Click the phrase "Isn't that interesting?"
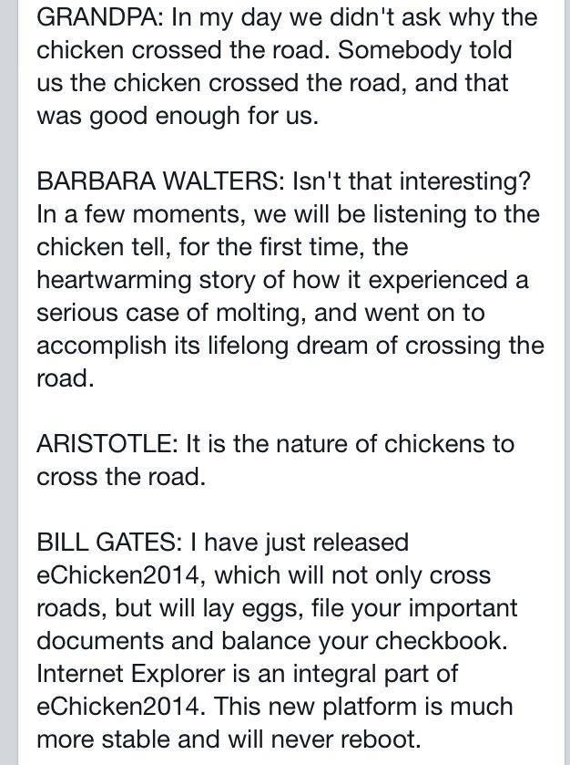Viewport: 570px width, 765px height. point(411,181)
